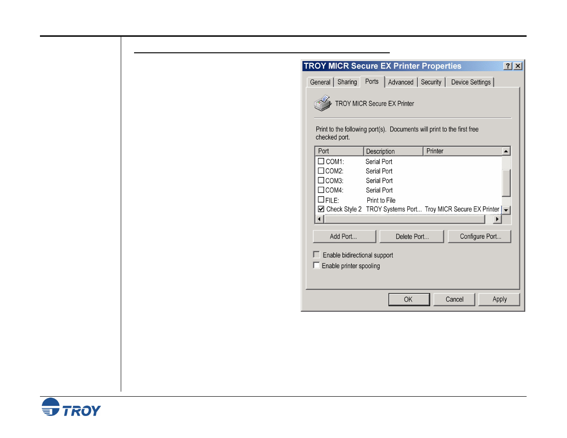Uncheck the Check Style 2 port checkbox
This screenshot has height=438, width=567.
[321, 209]
